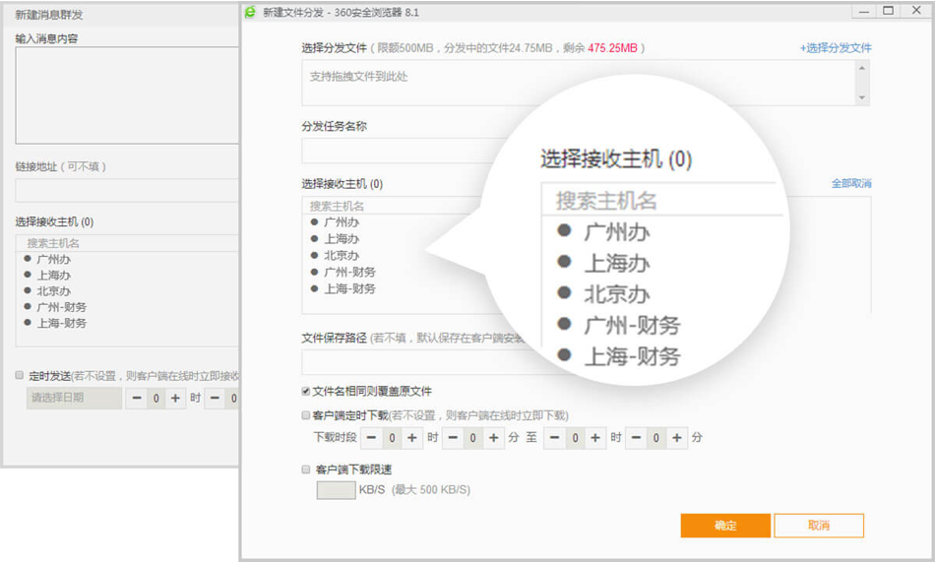Image resolution: width=935 pixels, height=563 pixels.
Task: Enable '定时发送' checkbox in message window
Action: 20,375
